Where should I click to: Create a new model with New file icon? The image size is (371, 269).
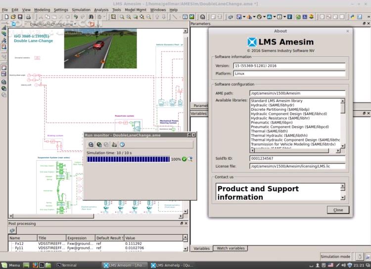[x=6, y=17]
